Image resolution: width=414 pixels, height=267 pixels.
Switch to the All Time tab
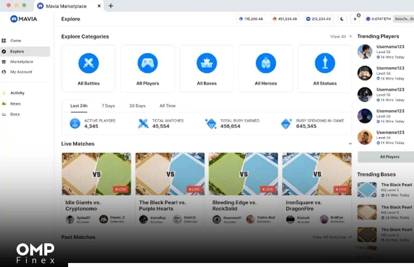[x=167, y=106]
